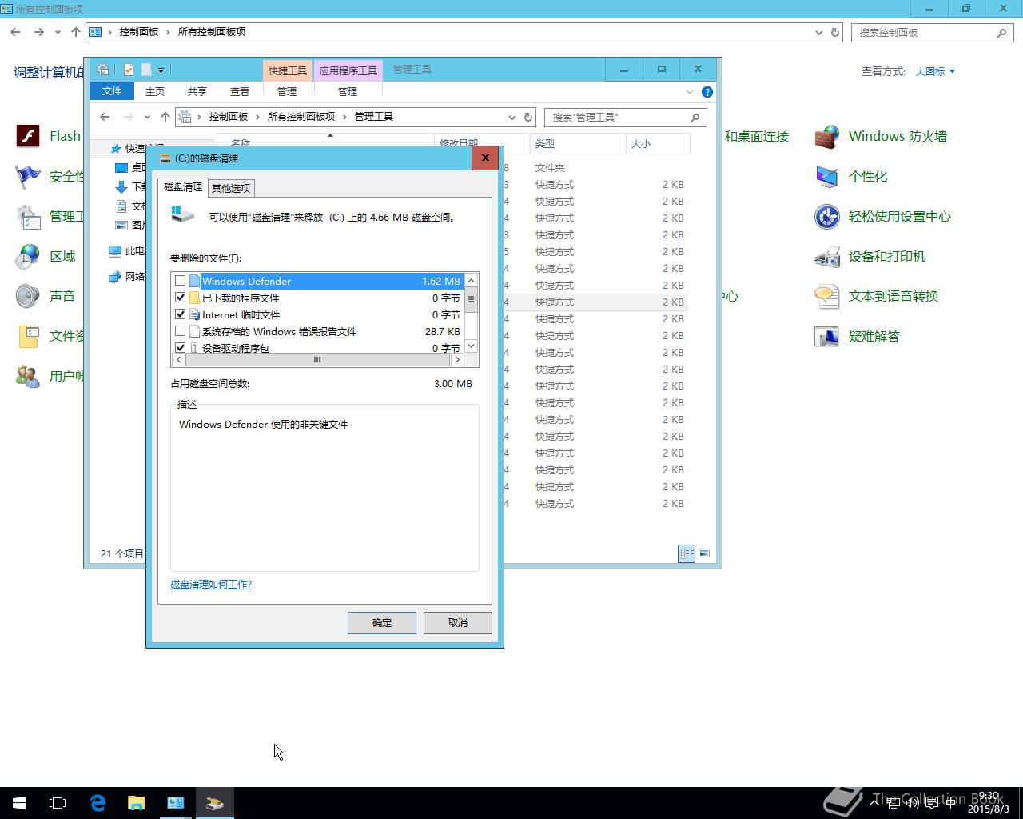This screenshot has height=819, width=1023.
Task: Open the 查看 ribbon tab
Action: (240, 91)
